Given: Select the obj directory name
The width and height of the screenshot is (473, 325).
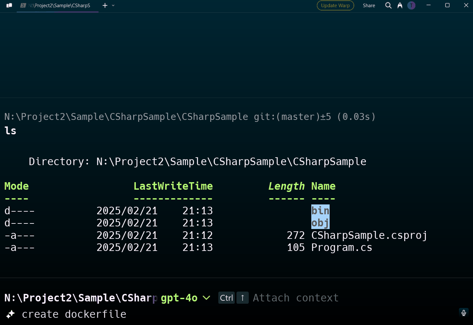Looking at the screenshot, I should (x=320, y=223).
